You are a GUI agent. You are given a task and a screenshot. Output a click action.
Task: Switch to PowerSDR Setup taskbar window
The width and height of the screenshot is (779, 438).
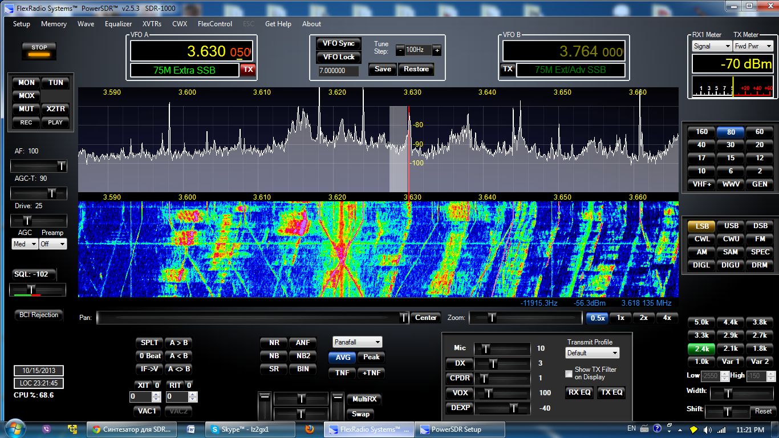coord(460,429)
